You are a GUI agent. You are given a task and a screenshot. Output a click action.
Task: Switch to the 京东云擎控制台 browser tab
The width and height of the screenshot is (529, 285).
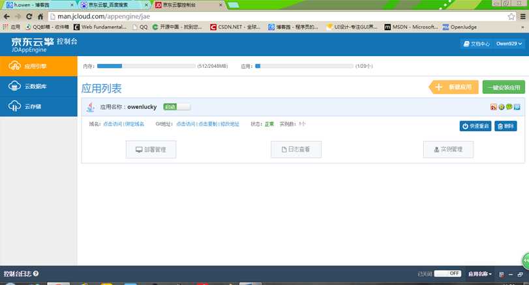click(189, 5)
